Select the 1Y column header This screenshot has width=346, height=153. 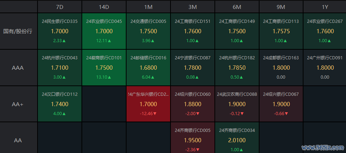pos(325,7)
